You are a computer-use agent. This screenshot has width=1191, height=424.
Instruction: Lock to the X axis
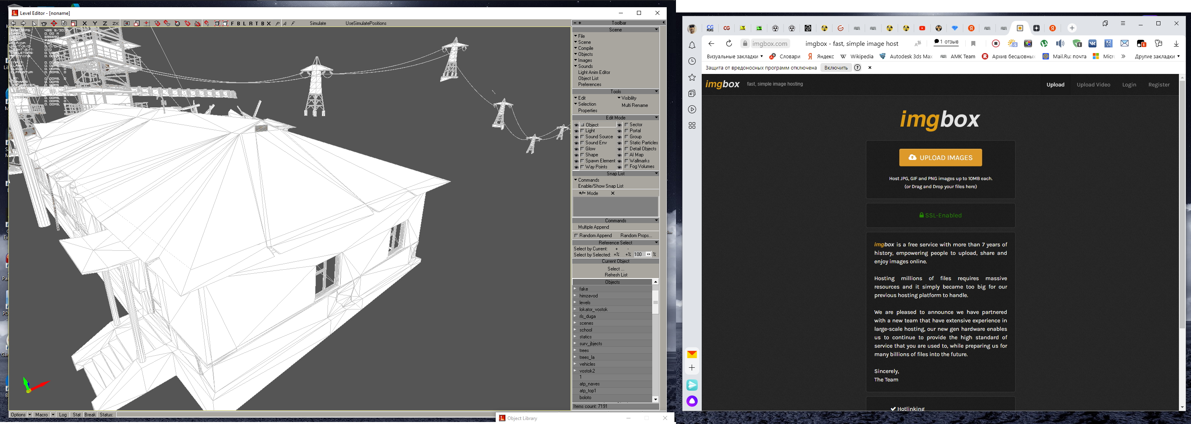pos(84,23)
